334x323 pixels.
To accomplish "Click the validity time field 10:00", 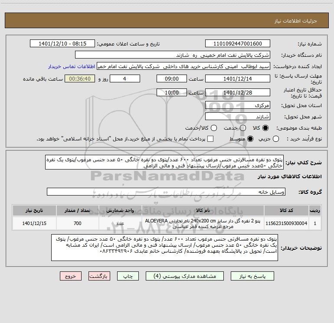I will 172,93.
